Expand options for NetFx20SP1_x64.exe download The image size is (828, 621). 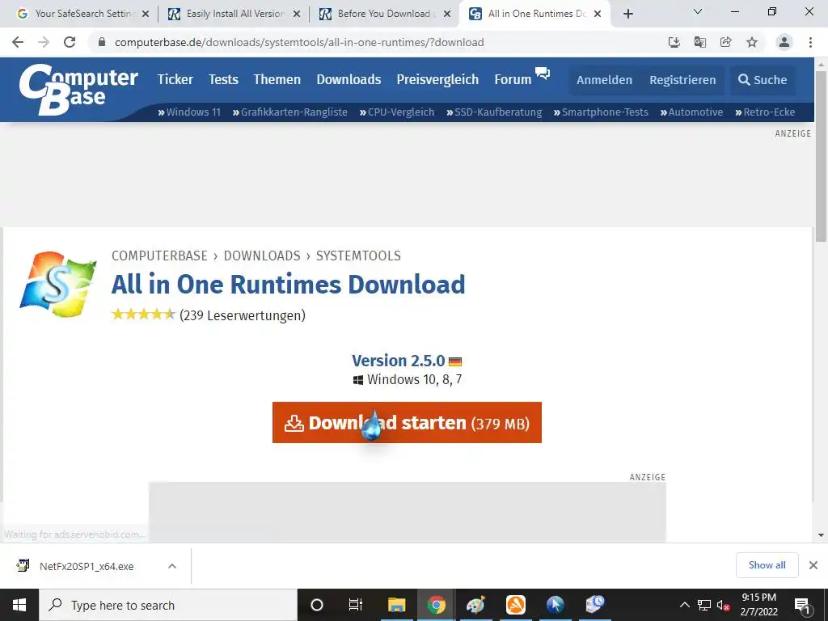[172, 566]
